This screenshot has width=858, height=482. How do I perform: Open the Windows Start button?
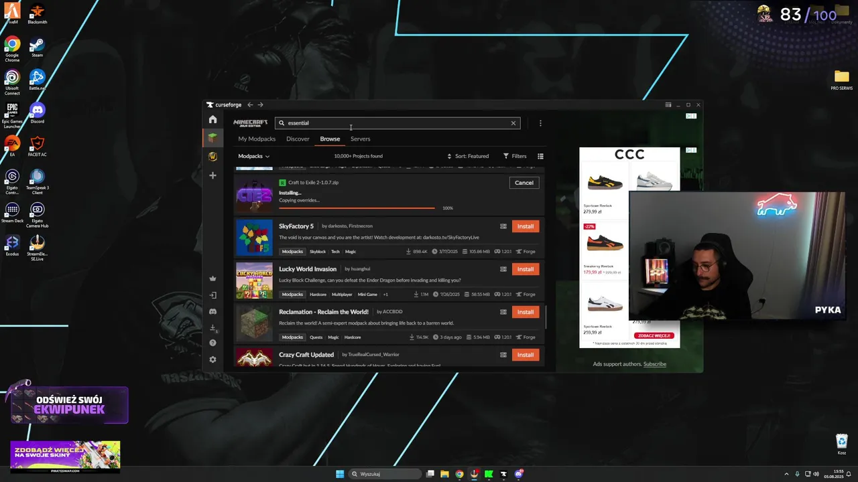[340, 474]
